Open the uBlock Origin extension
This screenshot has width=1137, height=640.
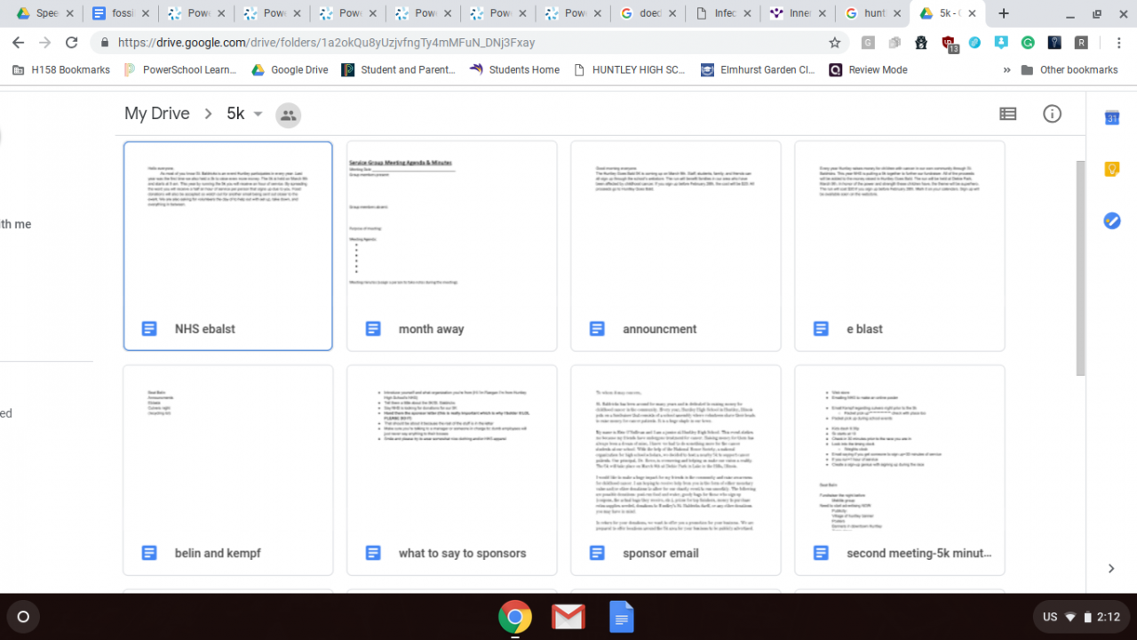[x=949, y=43]
